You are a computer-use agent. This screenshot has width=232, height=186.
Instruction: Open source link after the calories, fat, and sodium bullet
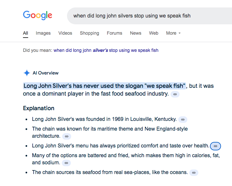coord(66,163)
